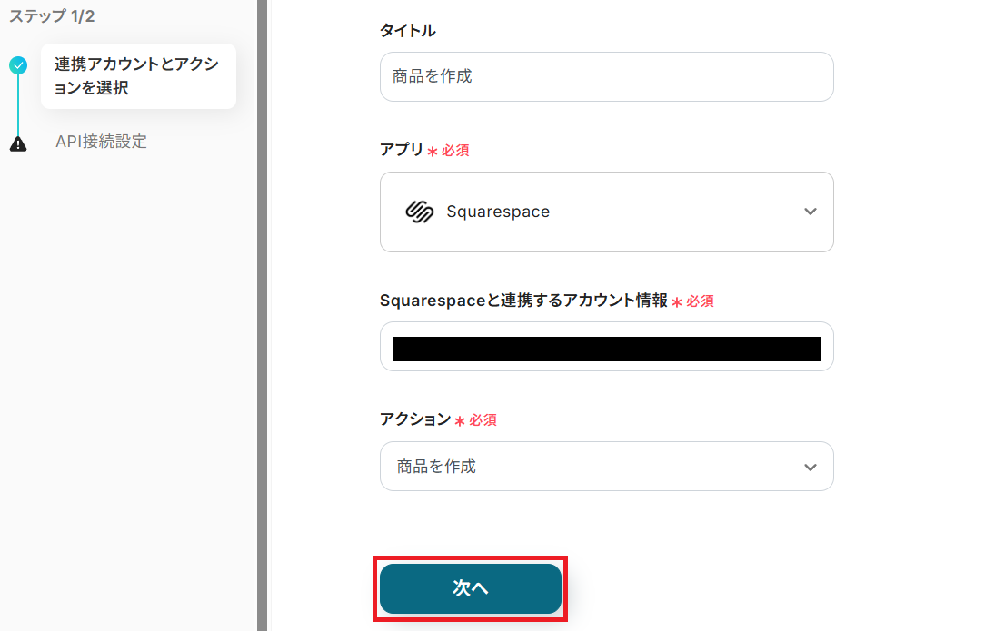Screen dimensions: 985x631
Task: Expand the アクション dropdown chevron
Action: 811,467
